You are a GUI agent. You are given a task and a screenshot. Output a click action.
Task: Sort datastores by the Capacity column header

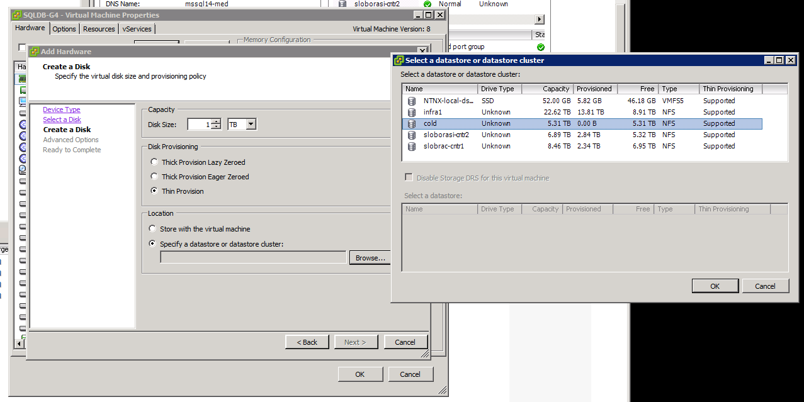pos(547,89)
